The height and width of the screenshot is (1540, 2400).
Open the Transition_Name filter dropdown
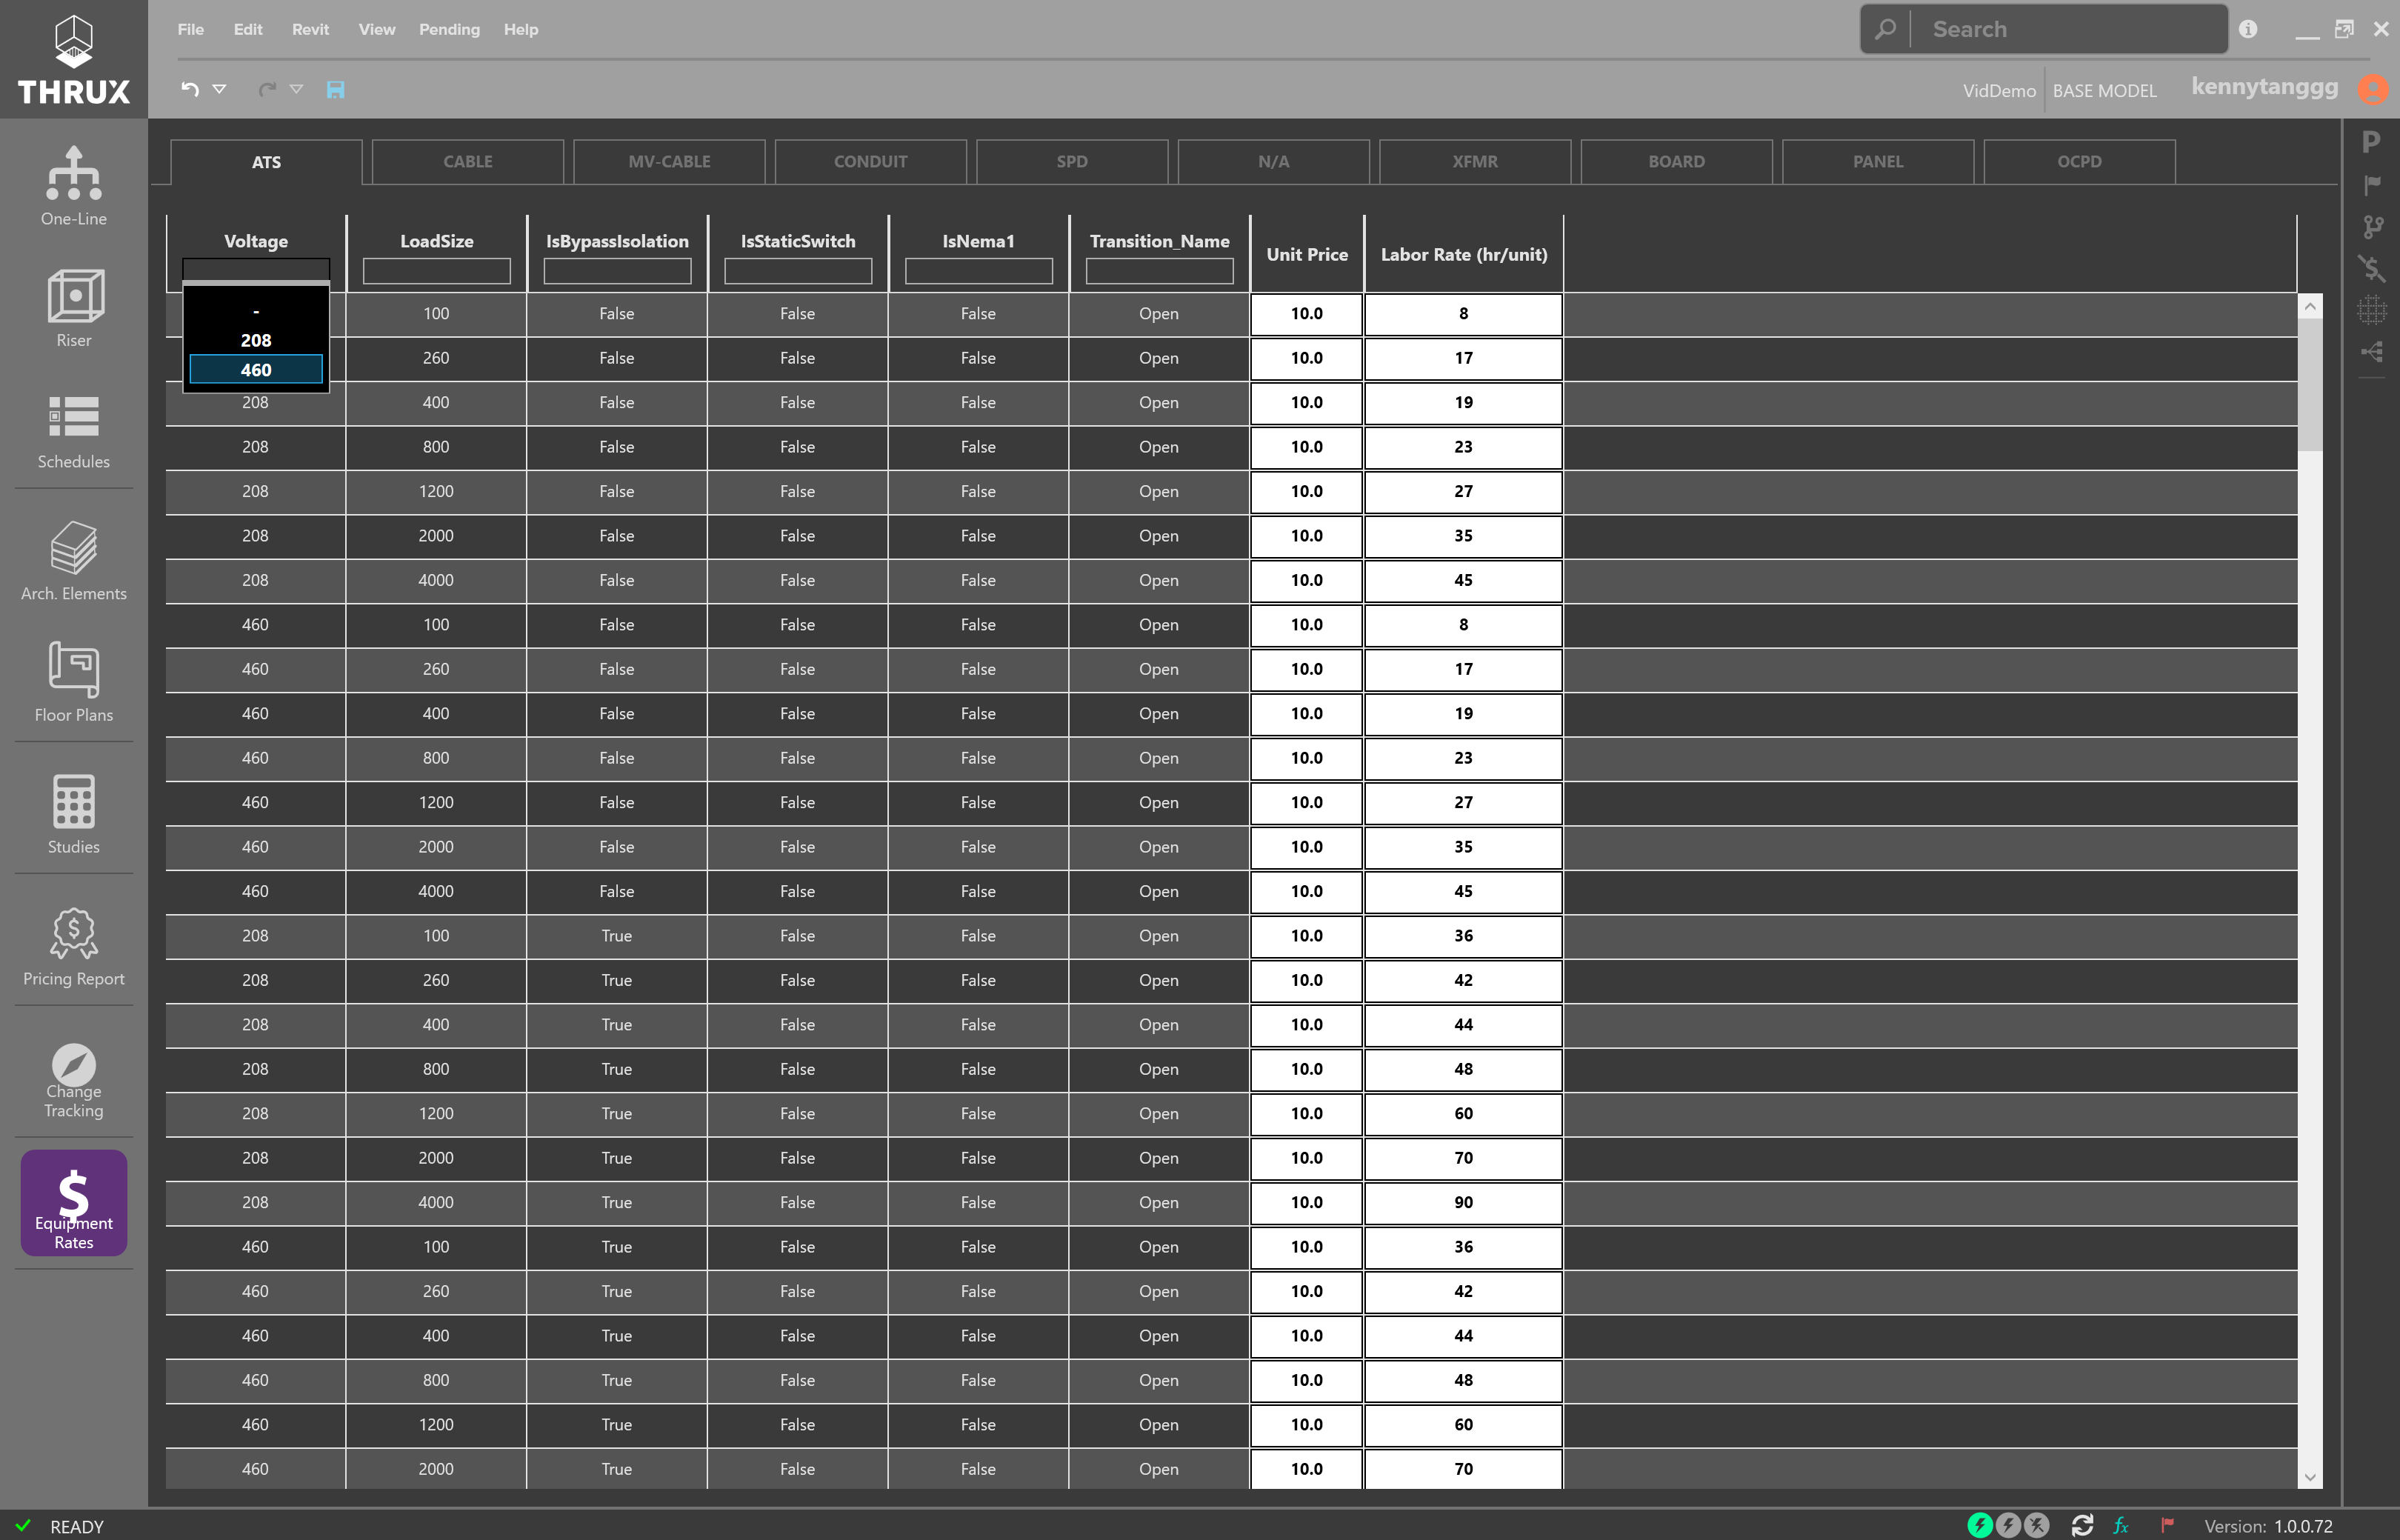point(1159,271)
